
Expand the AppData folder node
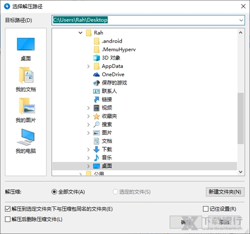[x=88, y=66]
